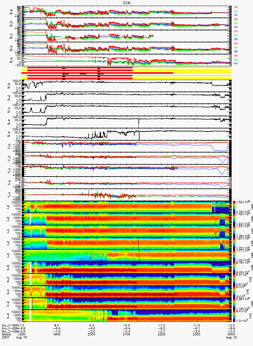Pick the V_b velocity panel label
This screenshot has width=253, height=346.
[x=9, y=146]
